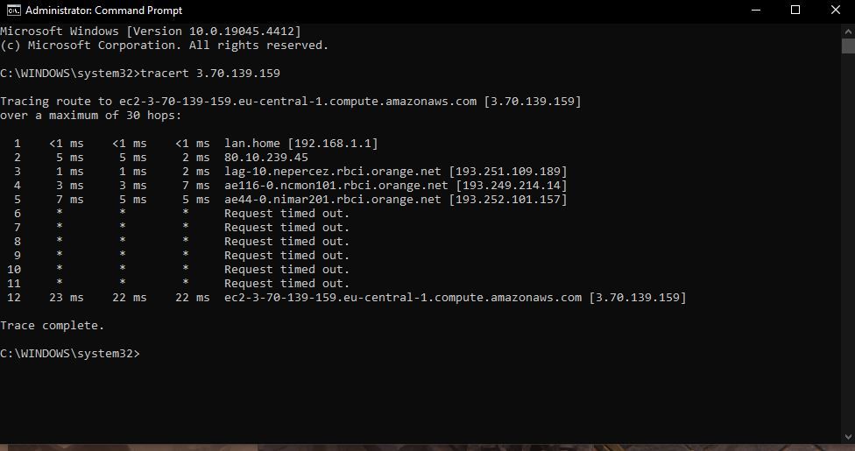
Task: Click 'Request timed out.' on hop 11
Action: pos(286,283)
